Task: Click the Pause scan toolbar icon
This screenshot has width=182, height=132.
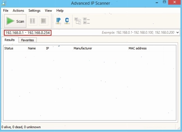Action: [33, 21]
